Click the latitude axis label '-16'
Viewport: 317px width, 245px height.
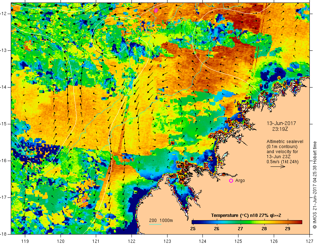[x=4, y=161]
